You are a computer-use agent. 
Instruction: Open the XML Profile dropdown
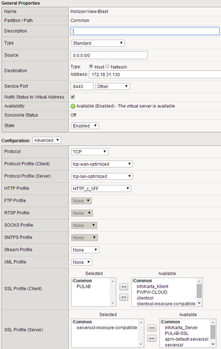coord(82,262)
